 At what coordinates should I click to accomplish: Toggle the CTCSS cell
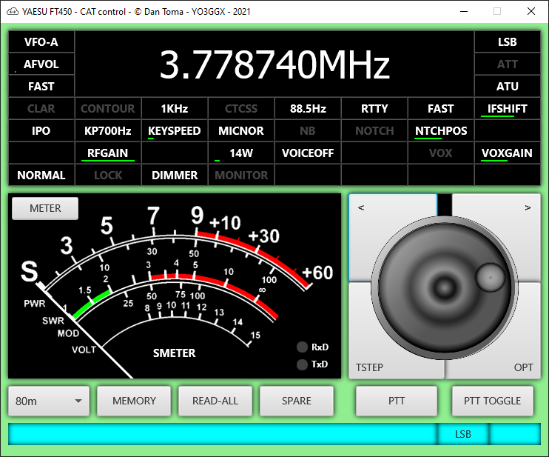241,109
